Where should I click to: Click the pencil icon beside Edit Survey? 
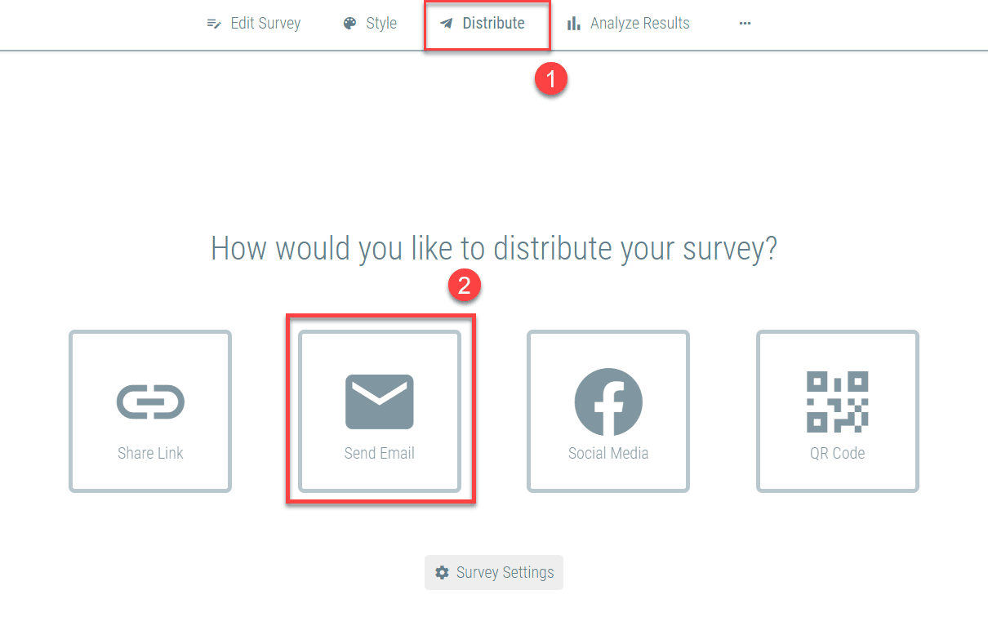(214, 24)
